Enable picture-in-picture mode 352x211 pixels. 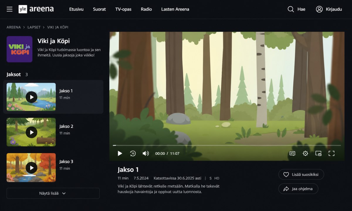(319, 153)
